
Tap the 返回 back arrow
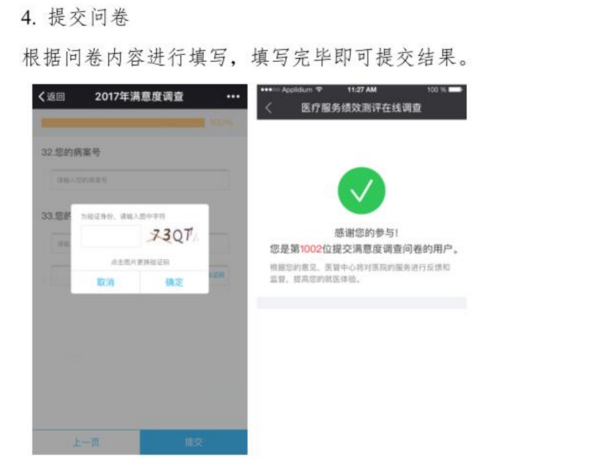pos(51,97)
